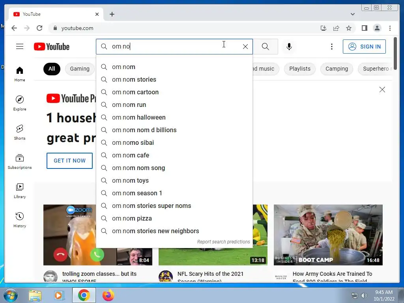Click the YouTube logo

click(x=52, y=47)
